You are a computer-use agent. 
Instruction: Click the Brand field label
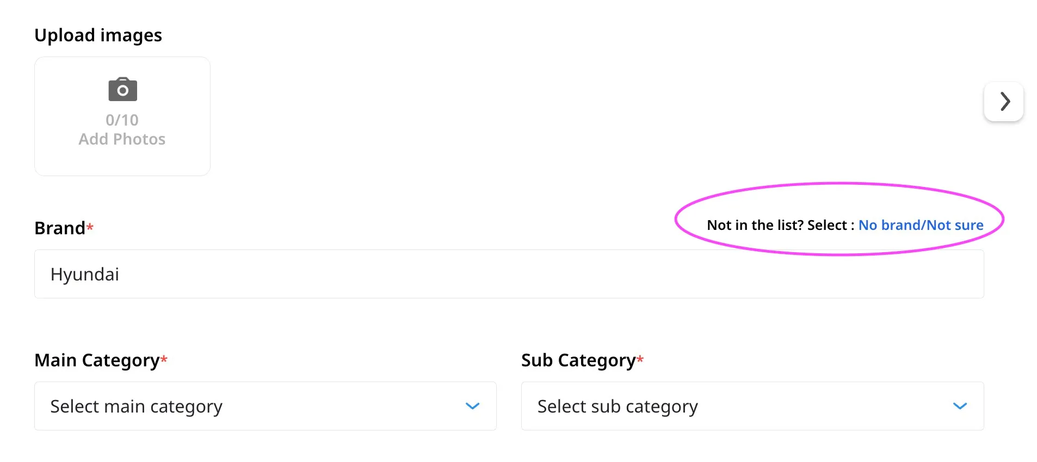pyautogui.click(x=60, y=228)
